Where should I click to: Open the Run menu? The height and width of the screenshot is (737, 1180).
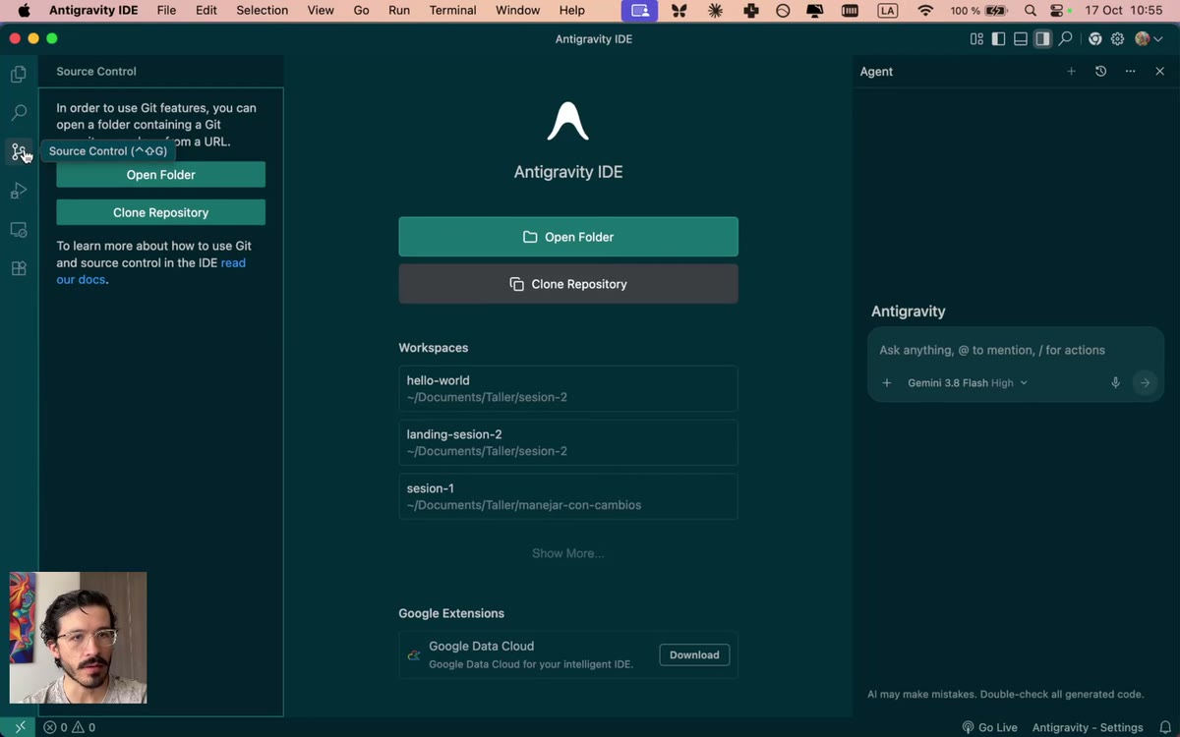tap(399, 11)
